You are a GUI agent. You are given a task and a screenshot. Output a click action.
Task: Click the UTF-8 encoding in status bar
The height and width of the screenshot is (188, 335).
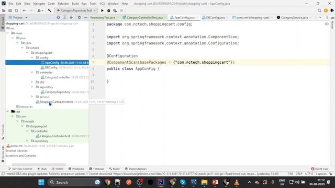click(x=309, y=174)
